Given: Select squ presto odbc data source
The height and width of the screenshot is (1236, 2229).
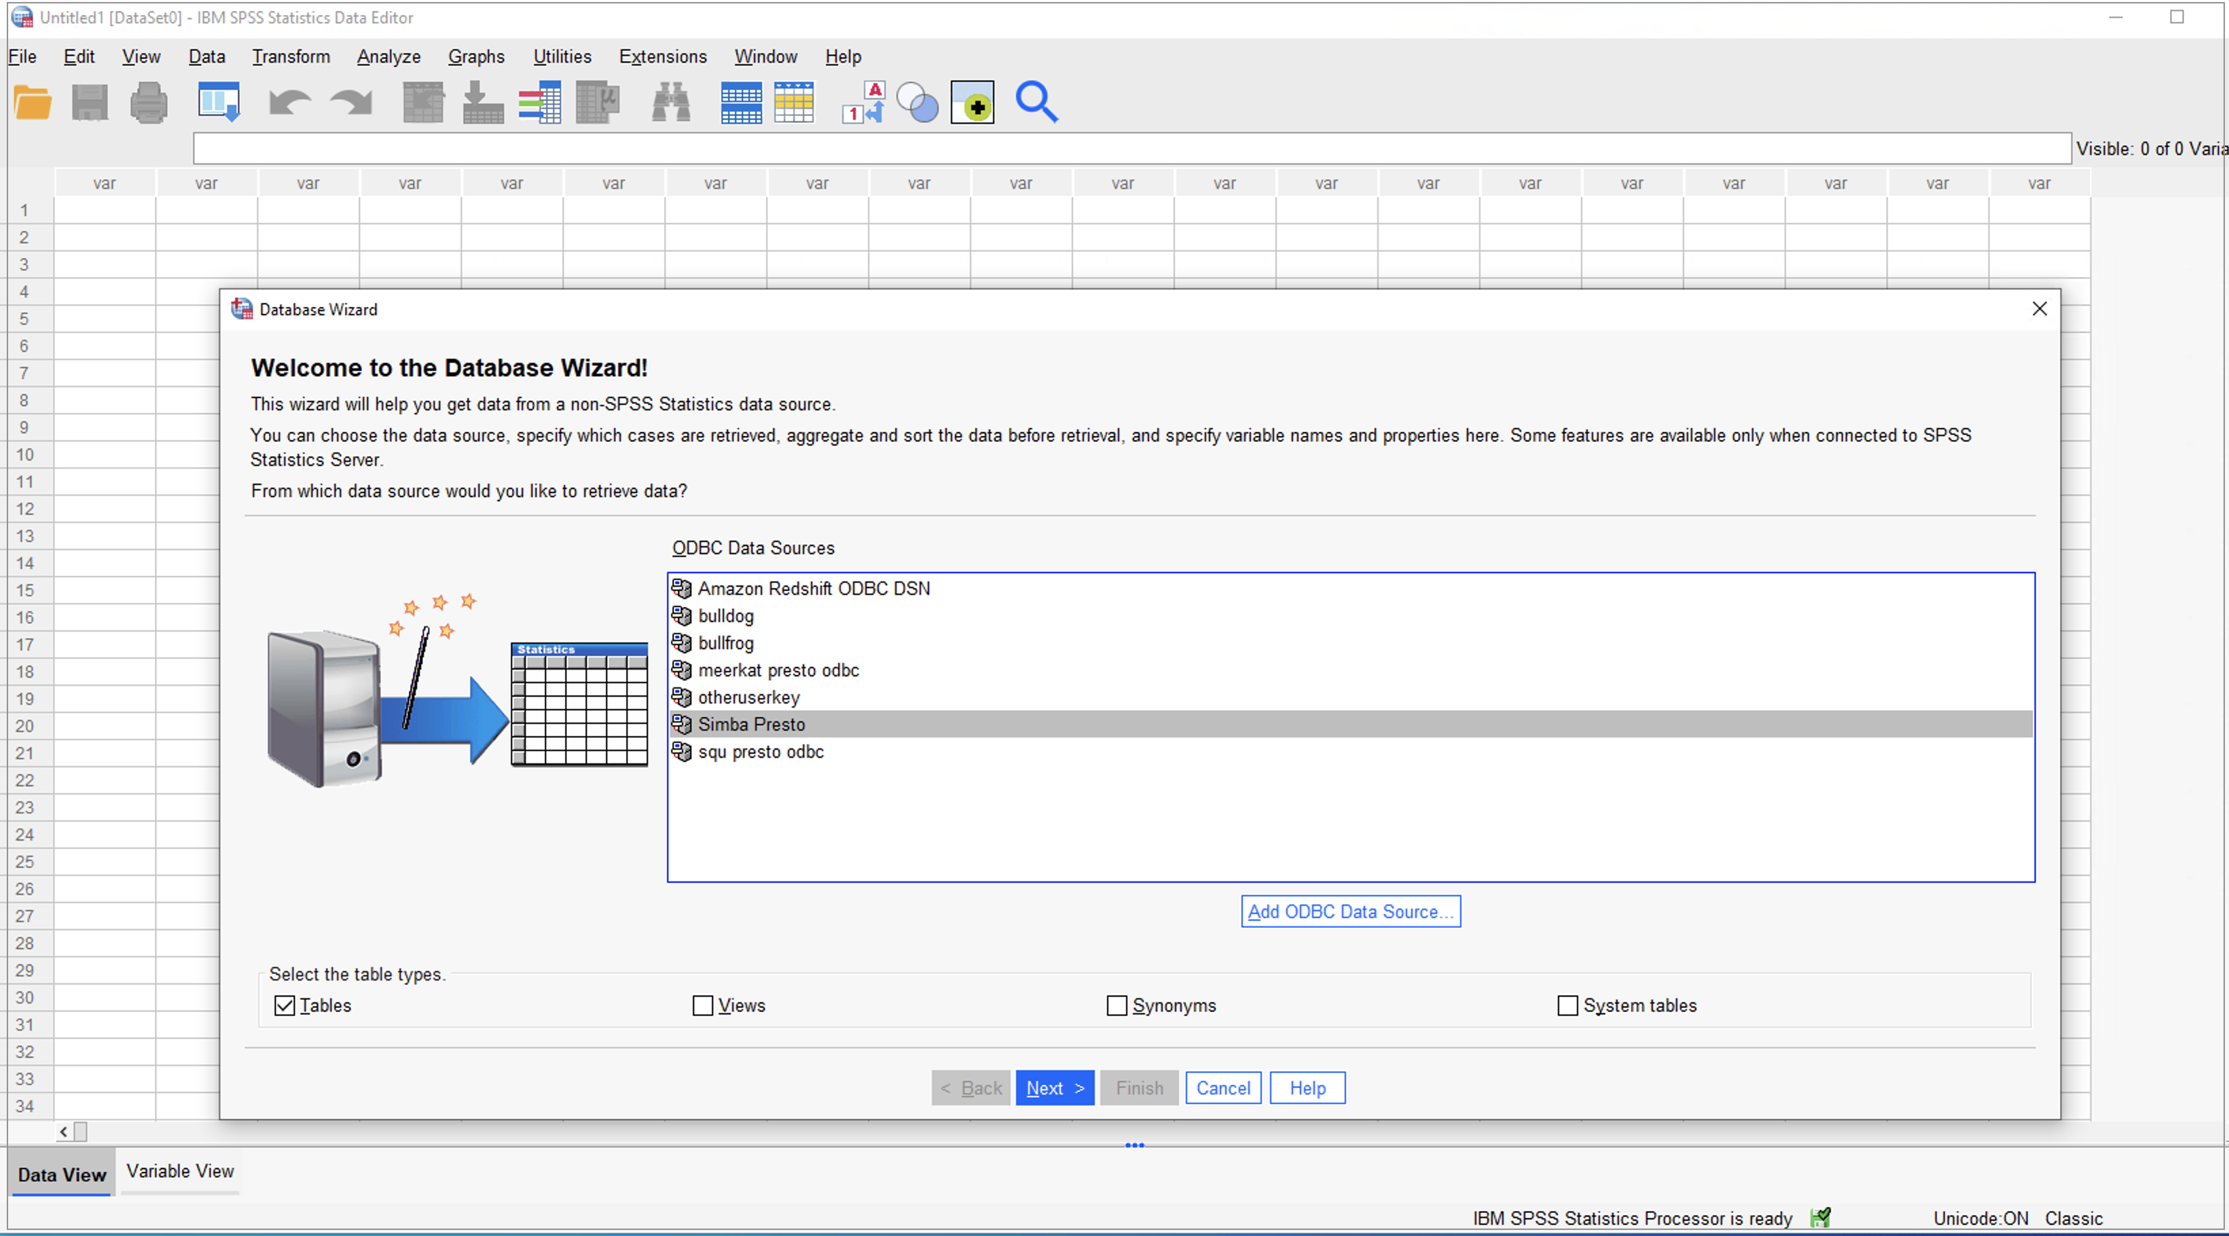Looking at the screenshot, I should click(x=761, y=752).
